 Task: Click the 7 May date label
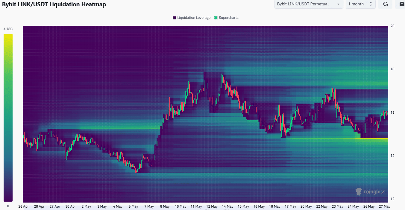point(149,206)
